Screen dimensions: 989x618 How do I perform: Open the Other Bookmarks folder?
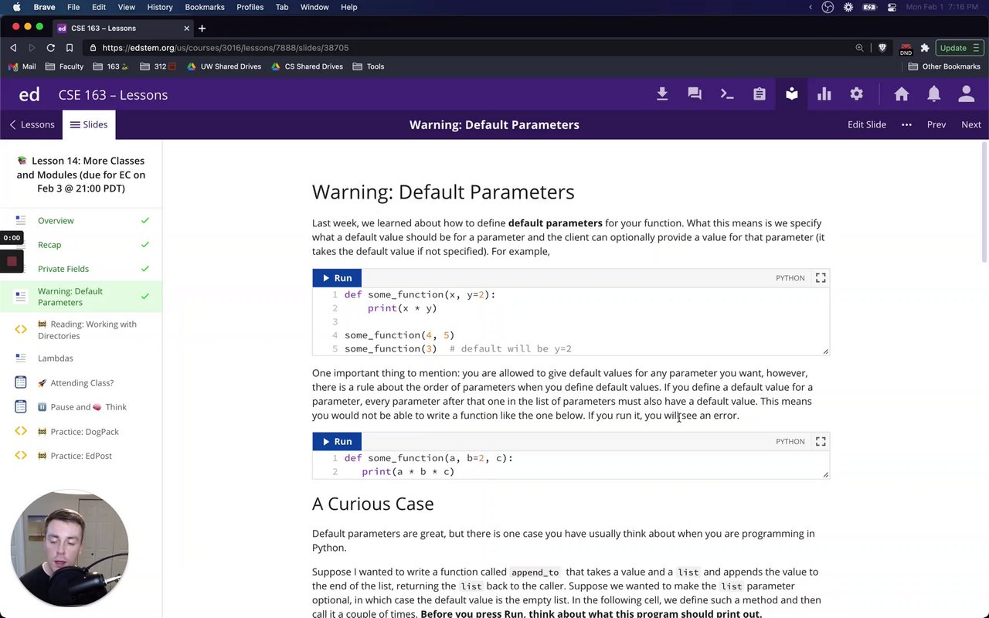[944, 66]
